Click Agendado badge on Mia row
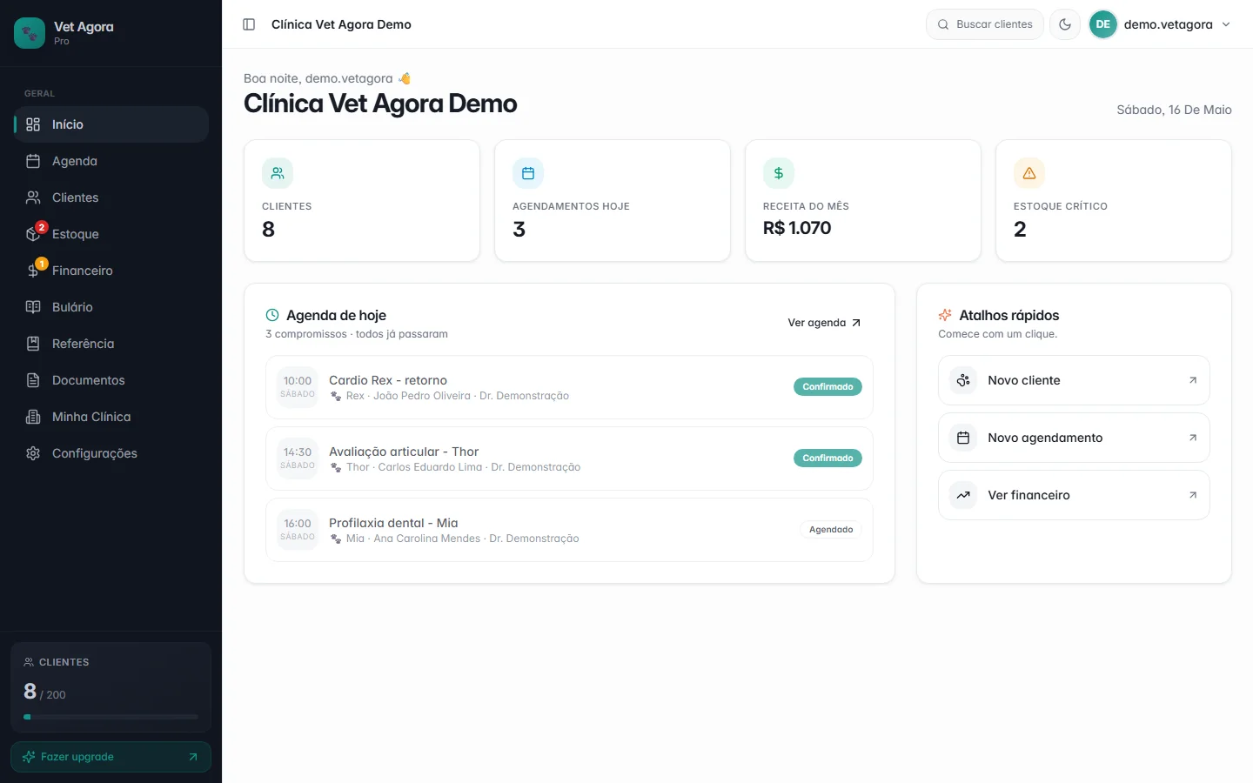 tap(831, 530)
